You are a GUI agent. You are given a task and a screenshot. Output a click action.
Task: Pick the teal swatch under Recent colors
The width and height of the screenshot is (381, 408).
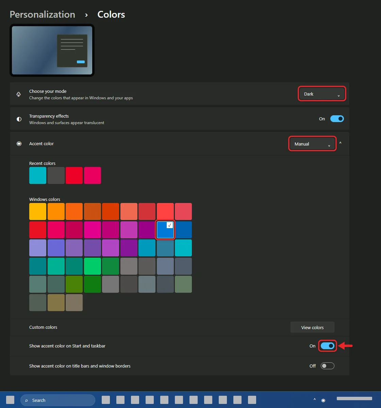[x=38, y=175]
